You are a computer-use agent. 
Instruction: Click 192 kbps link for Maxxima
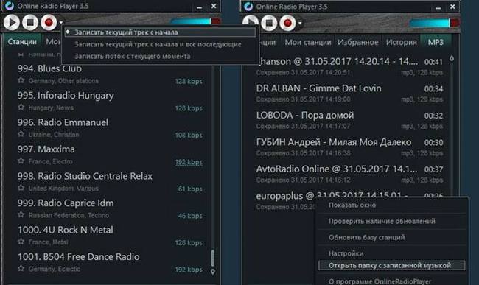[189, 162]
